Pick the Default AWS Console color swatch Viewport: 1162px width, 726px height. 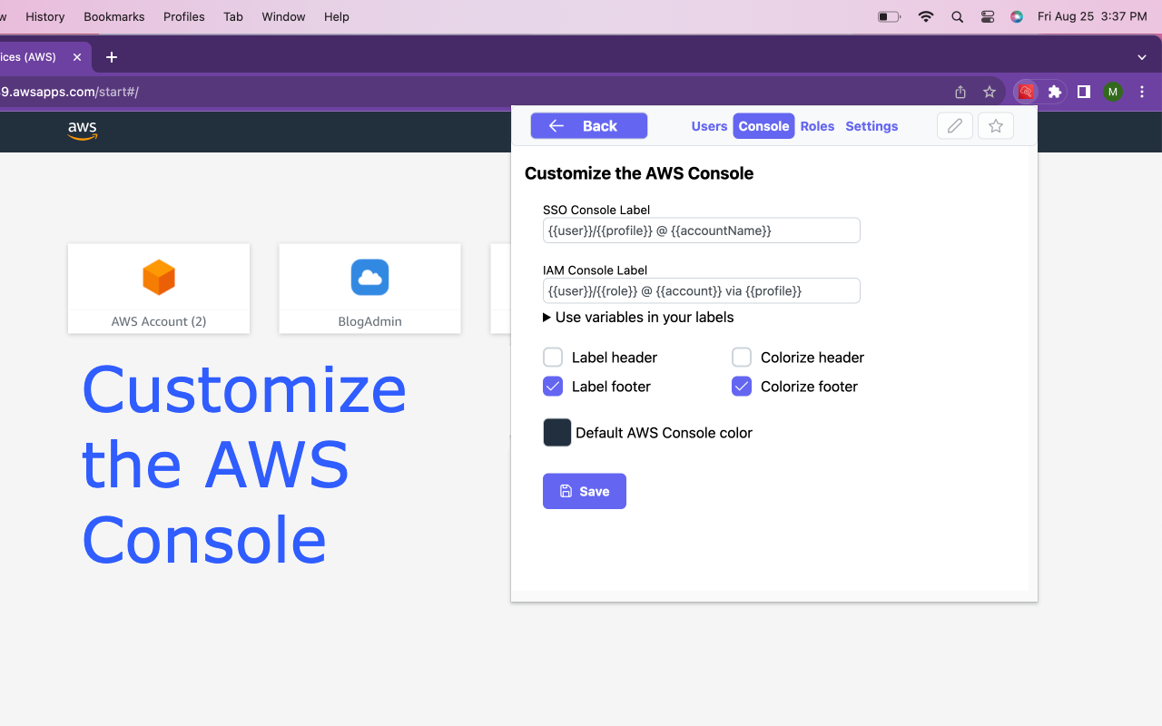click(x=557, y=433)
